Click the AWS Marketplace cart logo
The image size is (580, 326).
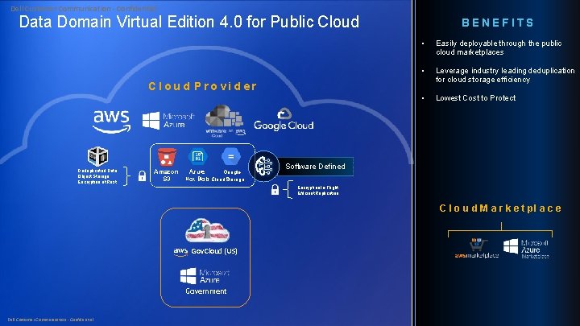point(477,249)
